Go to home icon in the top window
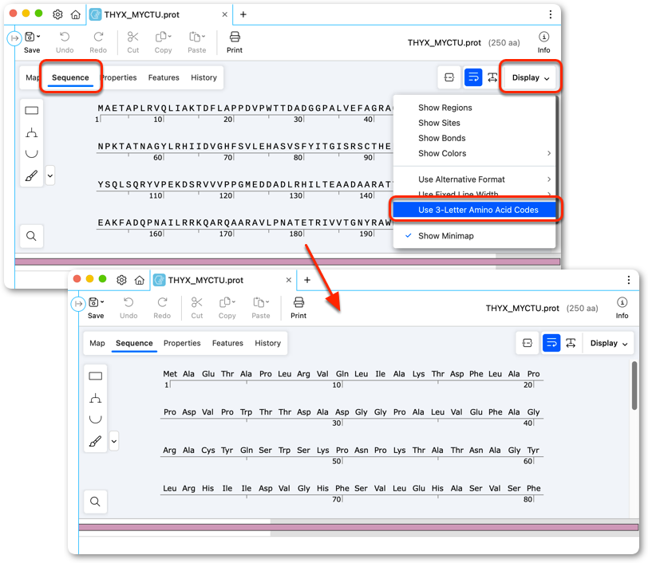656x563 pixels. tap(75, 14)
